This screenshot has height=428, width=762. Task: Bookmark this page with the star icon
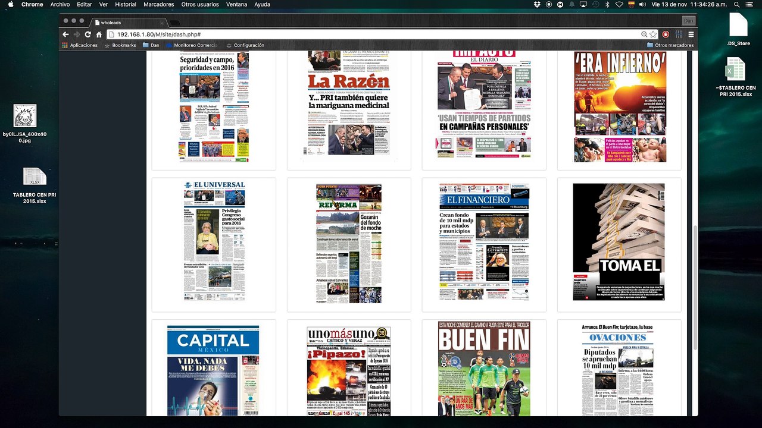point(653,34)
